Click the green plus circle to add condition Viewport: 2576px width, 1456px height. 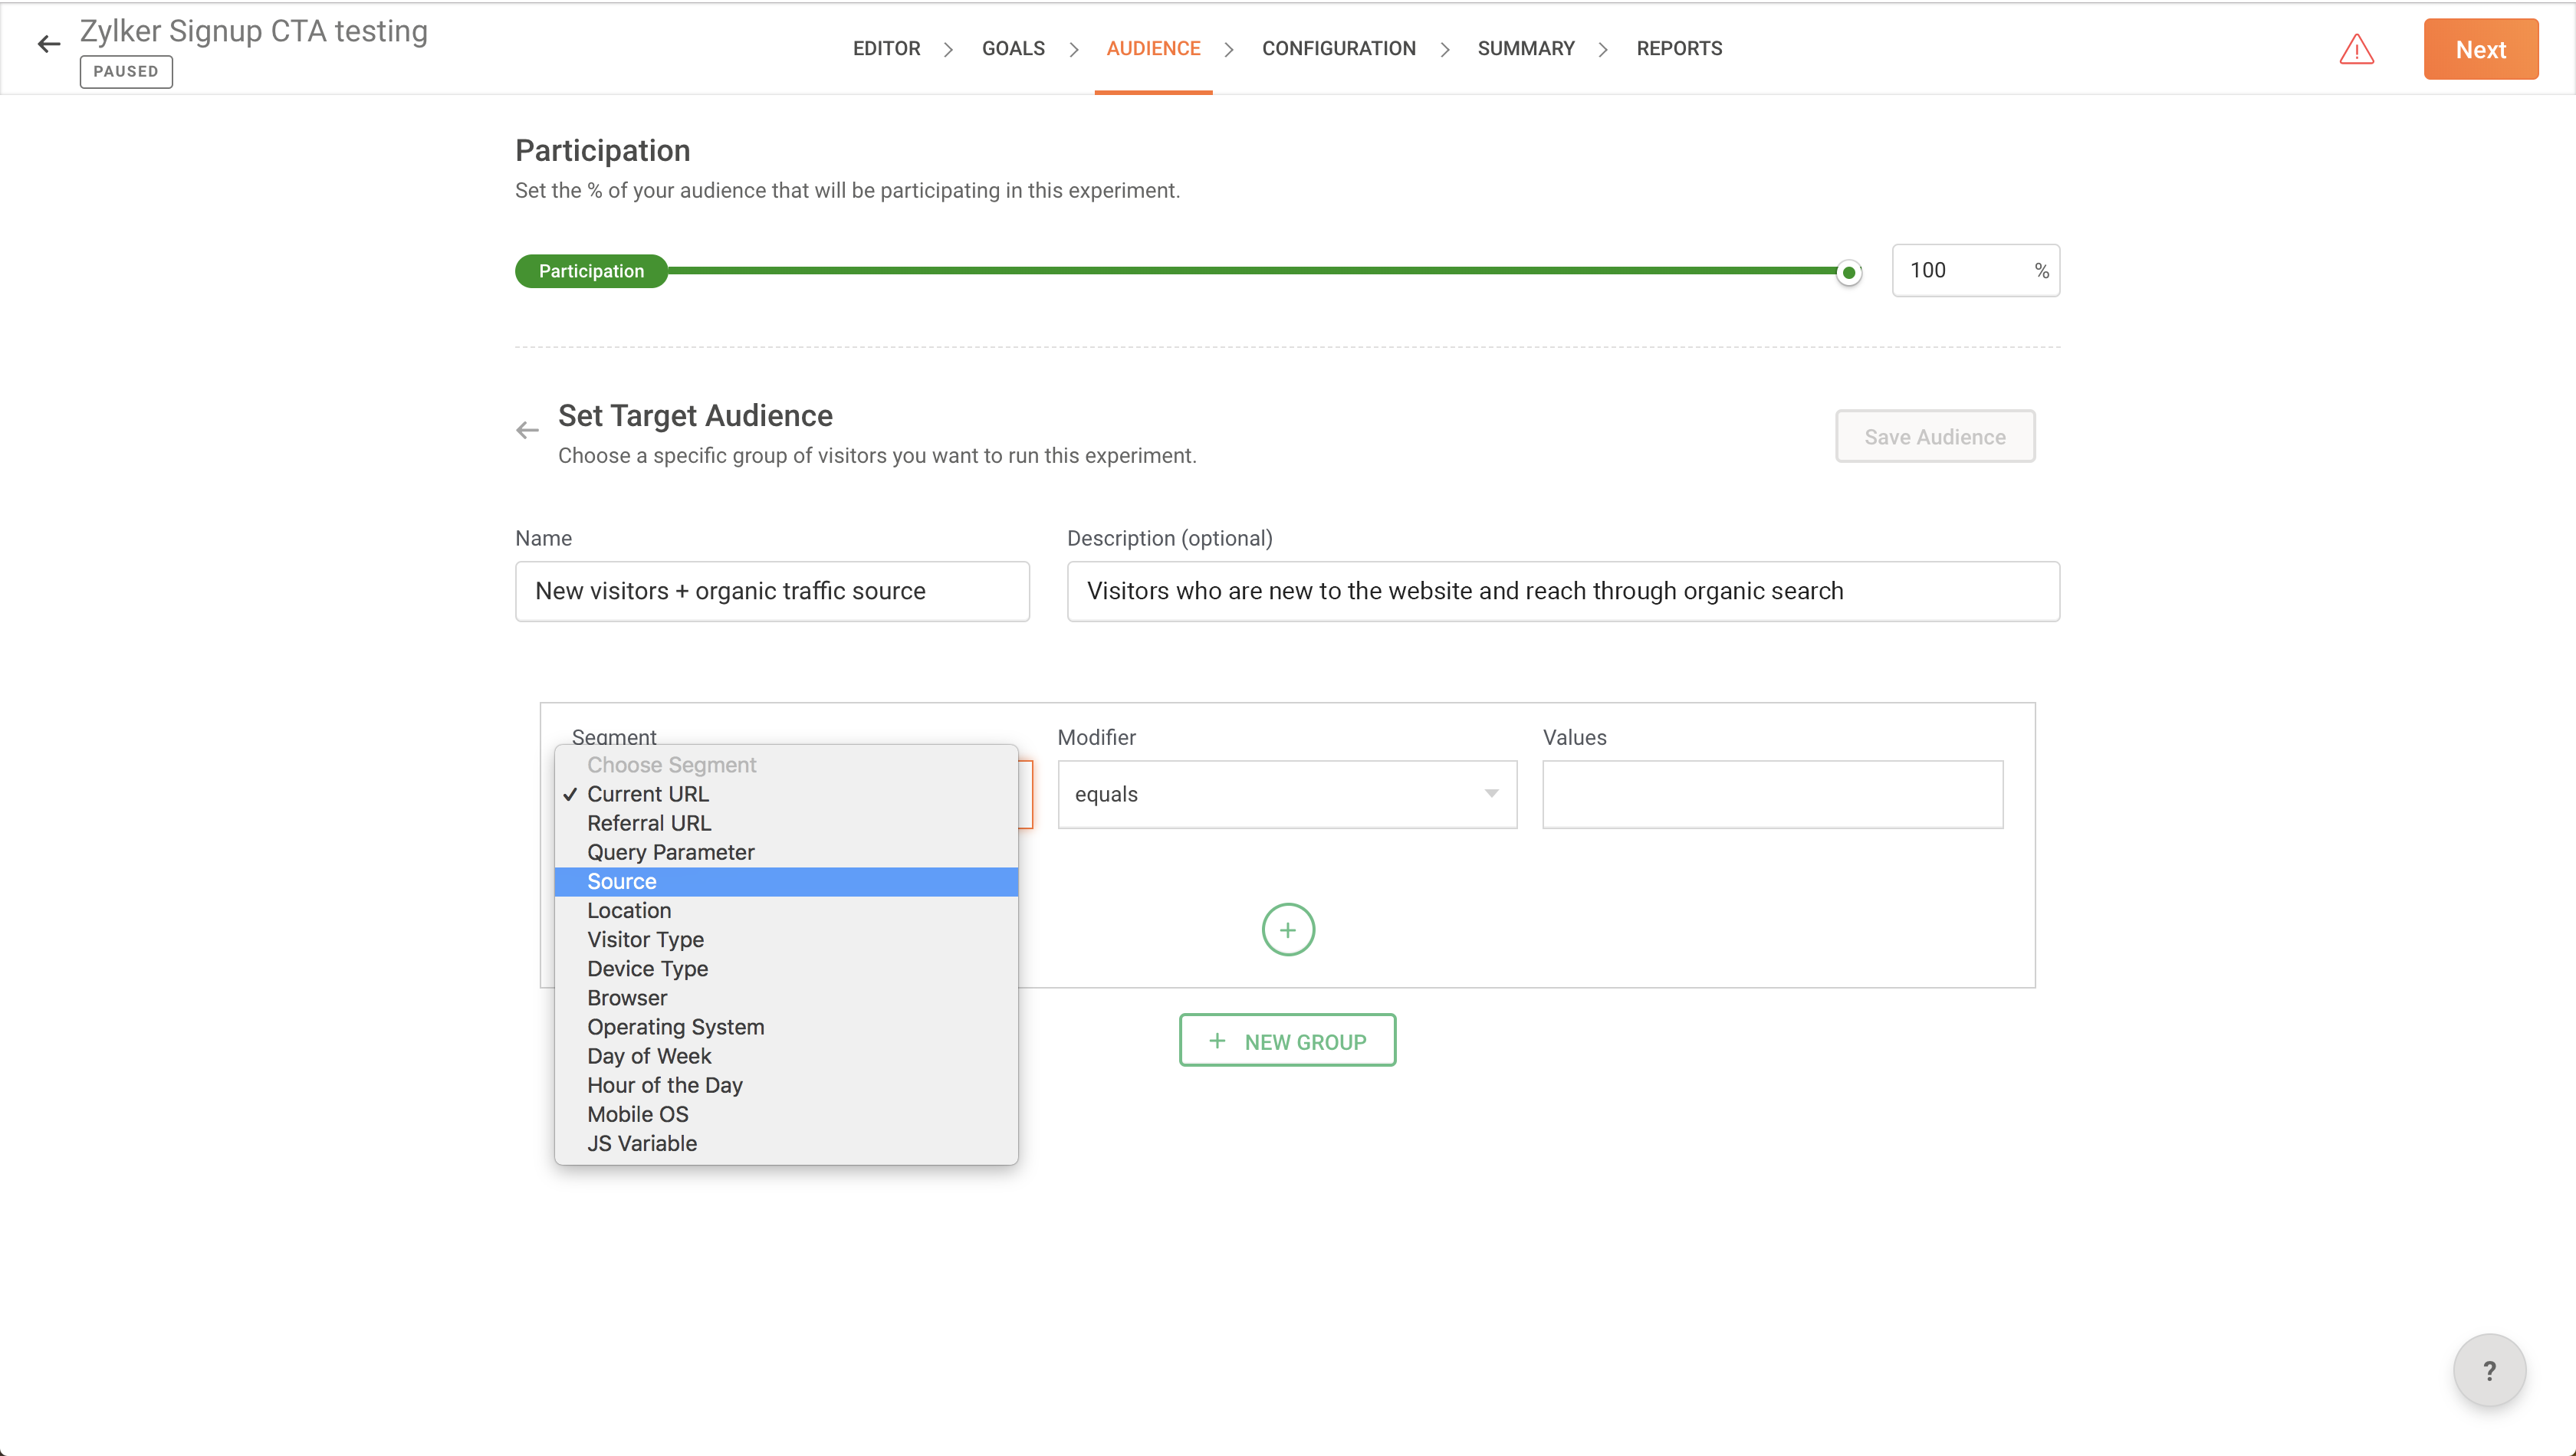click(1287, 930)
